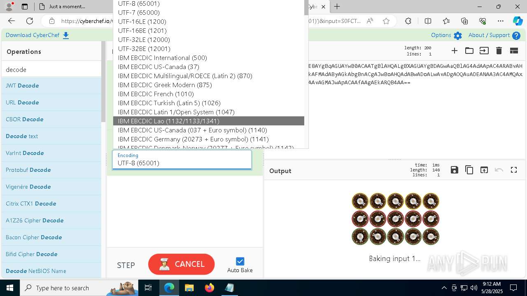The width and height of the screenshot is (527, 296).
Task: Refresh the browser page
Action: tap(30, 21)
